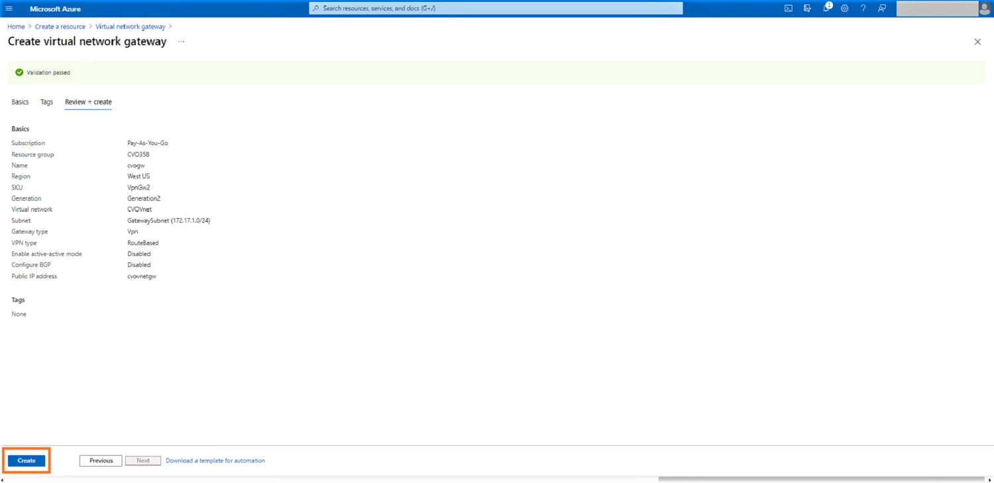Launch Cloud Shell from the top bar
Viewport: 994px width, 483px height.
(788, 9)
